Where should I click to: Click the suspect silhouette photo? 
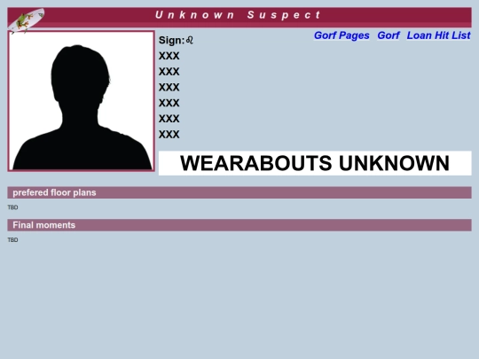point(82,101)
